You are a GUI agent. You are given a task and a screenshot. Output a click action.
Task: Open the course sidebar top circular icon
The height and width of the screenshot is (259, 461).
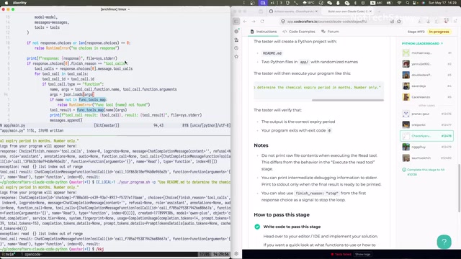coord(236,31)
